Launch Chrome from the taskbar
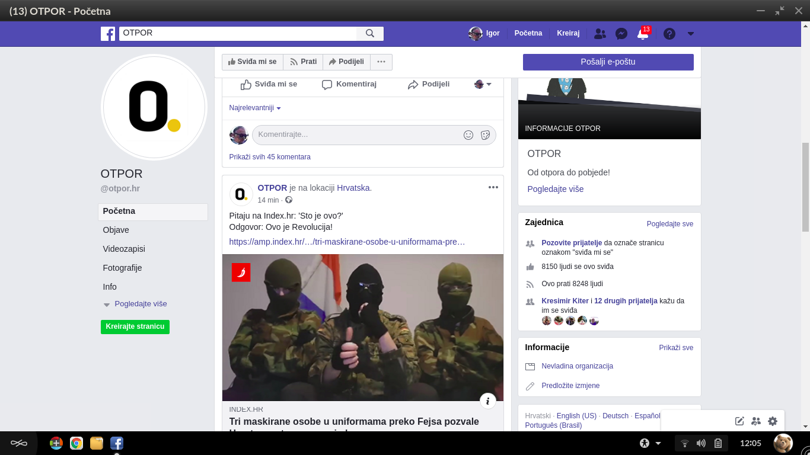This screenshot has height=455, width=810. 76,443
